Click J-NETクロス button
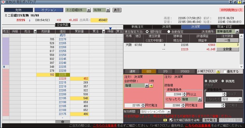Image resolution: width=245 pixels, height=128 pixels. tap(205, 71)
